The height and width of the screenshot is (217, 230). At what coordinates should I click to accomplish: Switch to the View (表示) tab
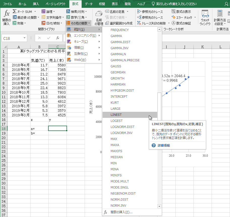[115, 4]
